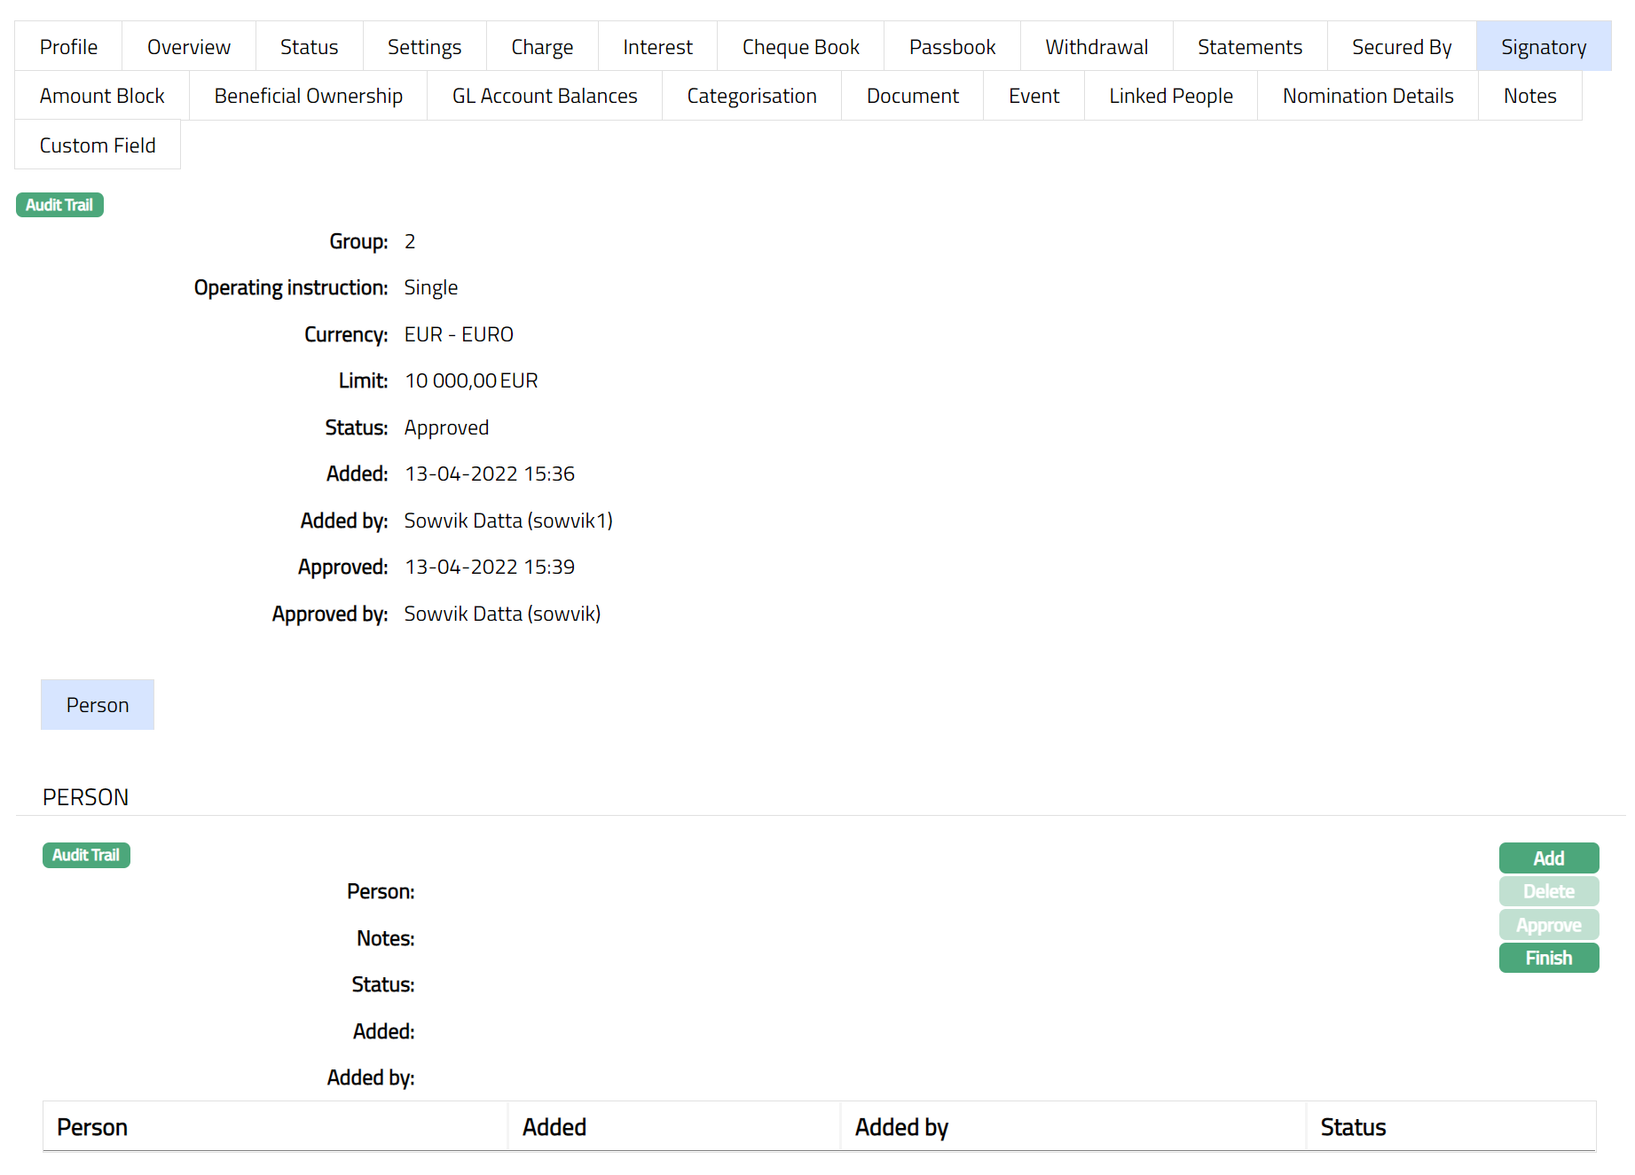This screenshot has width=1635, height=1175.
Task: Click the Status column header
Action: [x=1352, y=1127]
